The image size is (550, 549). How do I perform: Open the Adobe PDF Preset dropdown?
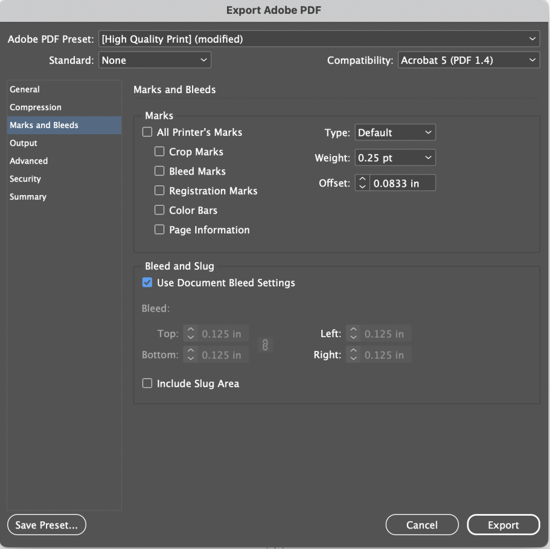click(x=319, y=38)
